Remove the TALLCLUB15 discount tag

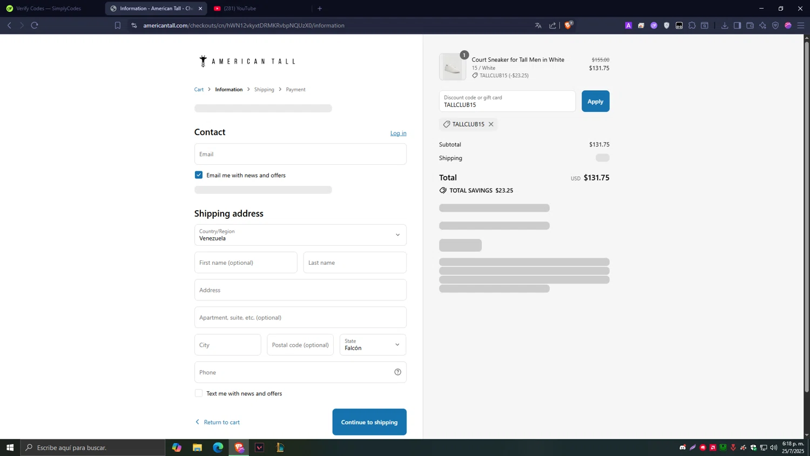click(x=491, y=124)
